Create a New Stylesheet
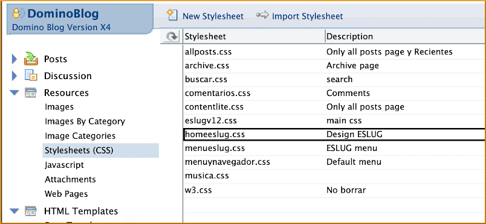This screenshot has height=224, width=486. pyautogui.click(x=213, y=16)
